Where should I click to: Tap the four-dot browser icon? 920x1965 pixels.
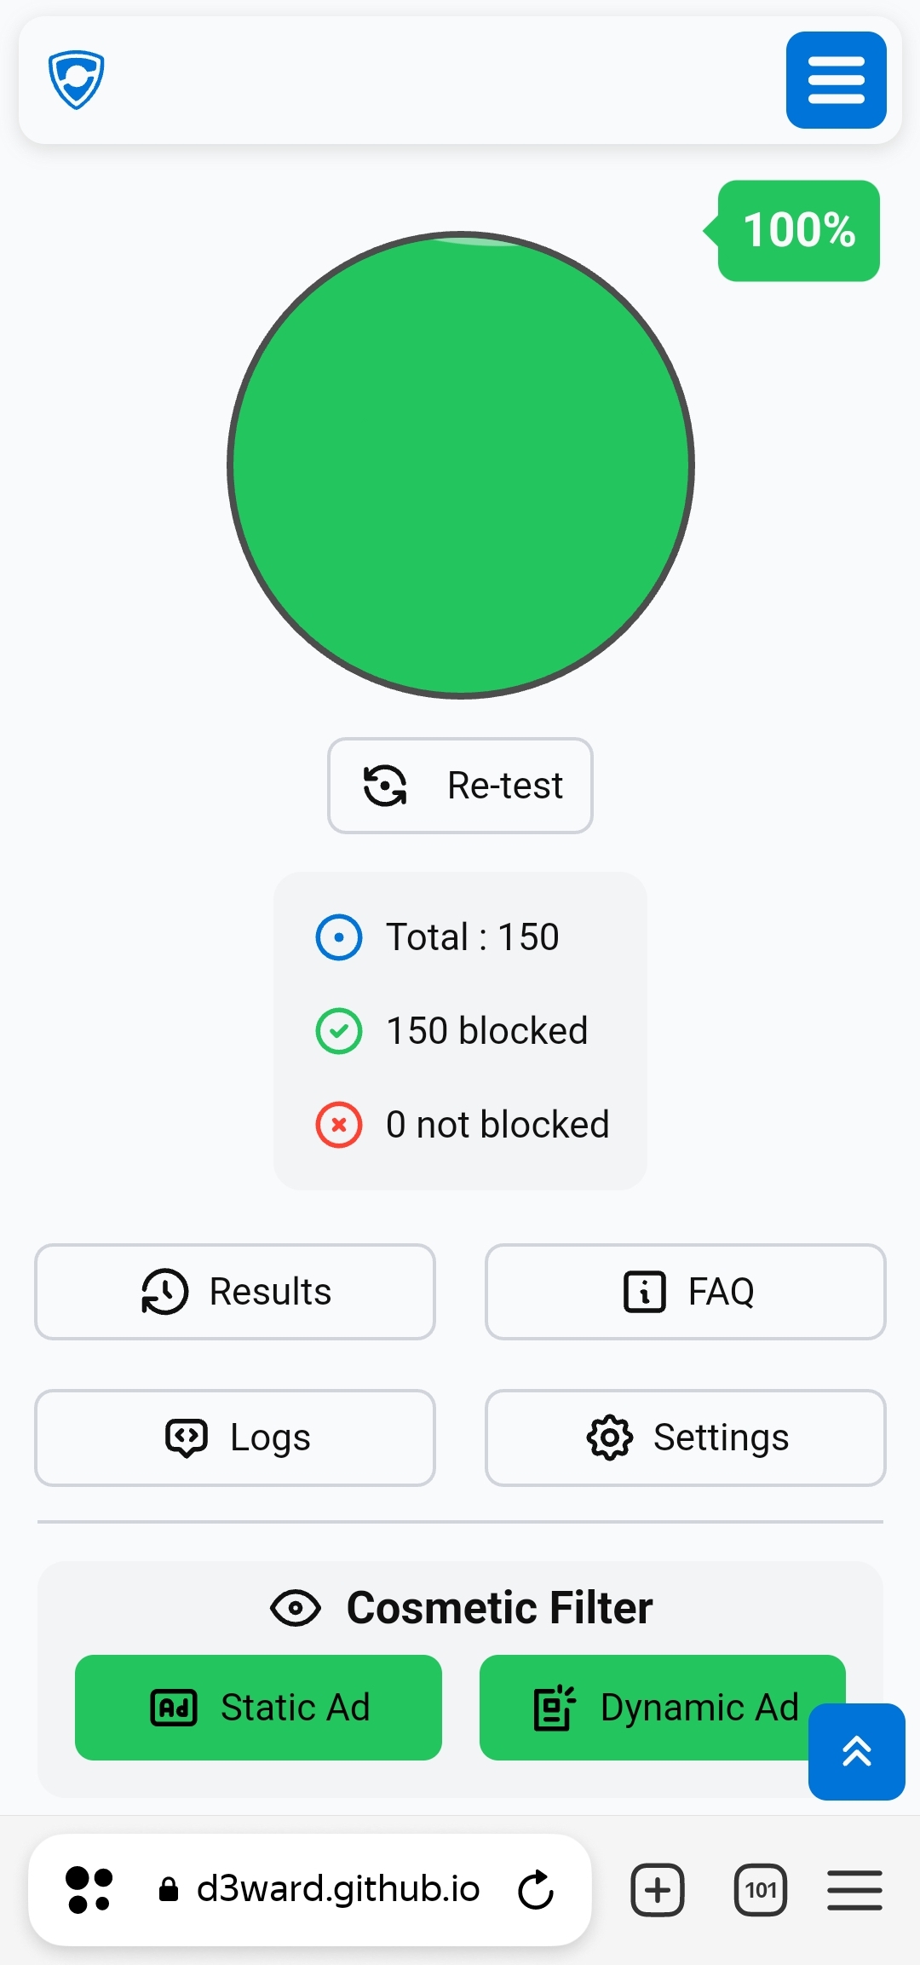(x=89, y=1890)
